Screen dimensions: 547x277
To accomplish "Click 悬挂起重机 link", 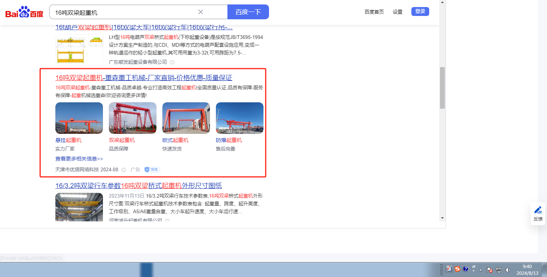I will tap(68, 140).
